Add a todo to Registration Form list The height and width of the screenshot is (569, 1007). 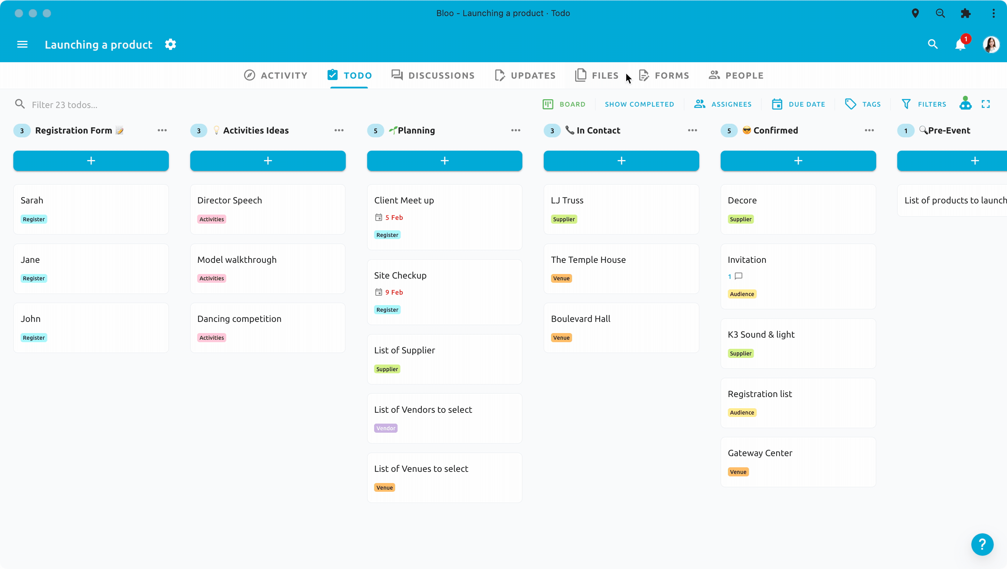(91, 161)
